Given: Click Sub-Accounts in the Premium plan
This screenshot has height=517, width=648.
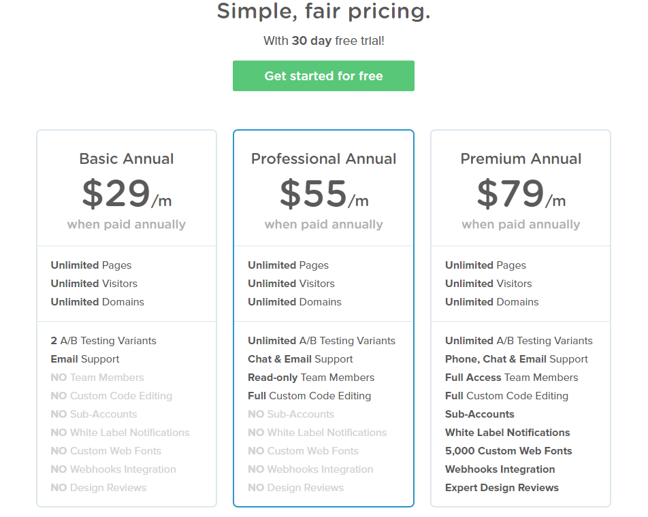Looking at the screenshot, I should click(479, 414).
